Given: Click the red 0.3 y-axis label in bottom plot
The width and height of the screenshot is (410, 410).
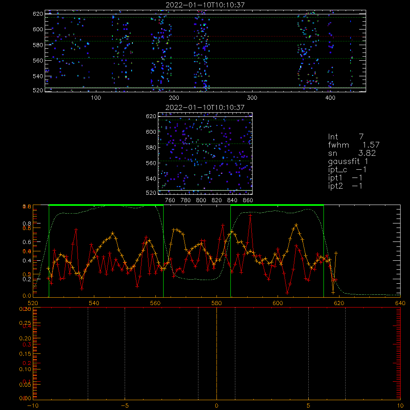Looking at the screenshot, I should coord(27,345).
